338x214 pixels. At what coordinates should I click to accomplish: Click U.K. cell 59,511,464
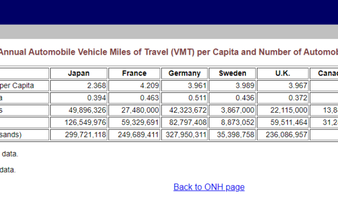(x=283, y=122)
